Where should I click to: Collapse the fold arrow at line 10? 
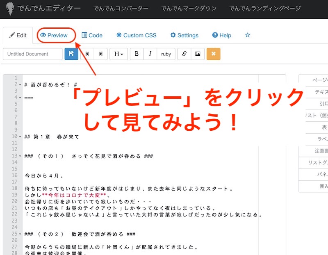click(20, 137)
